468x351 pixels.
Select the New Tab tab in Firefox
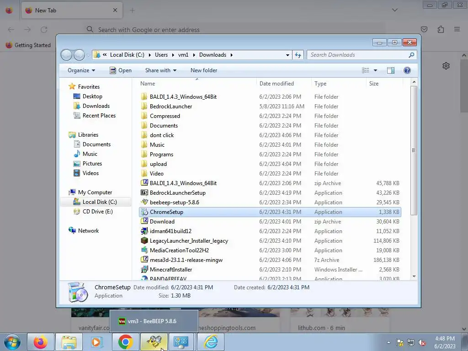pos(72,10)
